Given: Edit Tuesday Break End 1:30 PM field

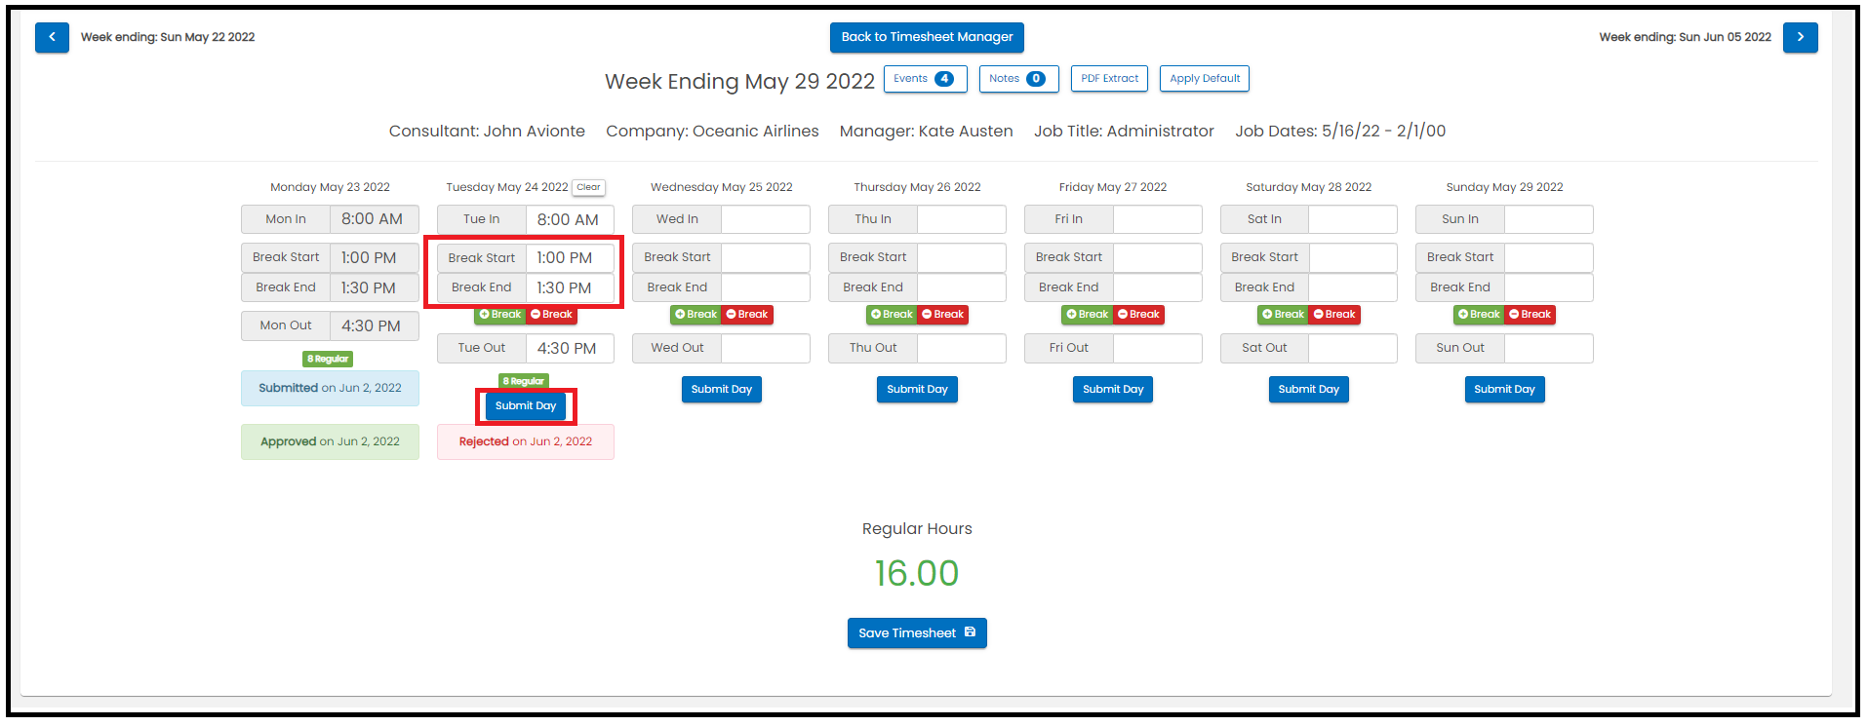Looking at the screenshot, I should pos(570,288).
